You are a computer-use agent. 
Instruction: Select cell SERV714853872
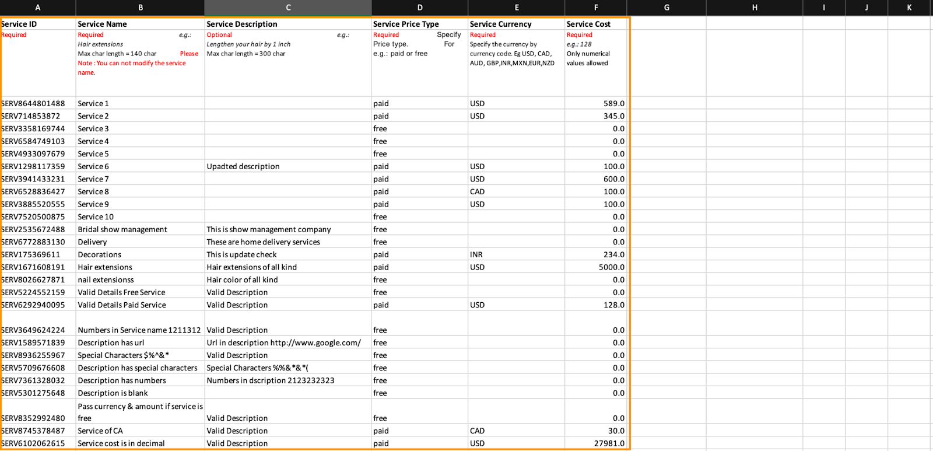tap(38, 116)
